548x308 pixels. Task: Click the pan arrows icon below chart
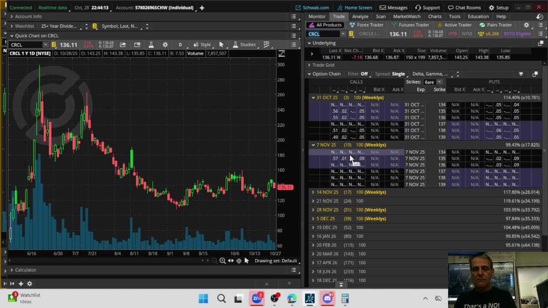(231, 261)
